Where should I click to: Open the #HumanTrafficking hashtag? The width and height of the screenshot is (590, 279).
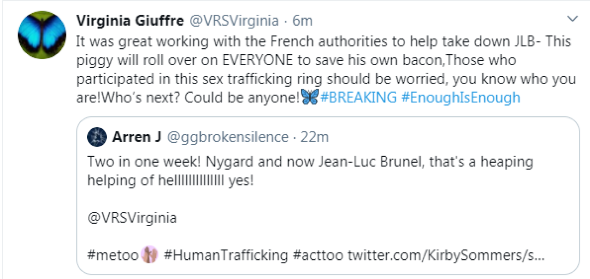(x=225, y=255)
